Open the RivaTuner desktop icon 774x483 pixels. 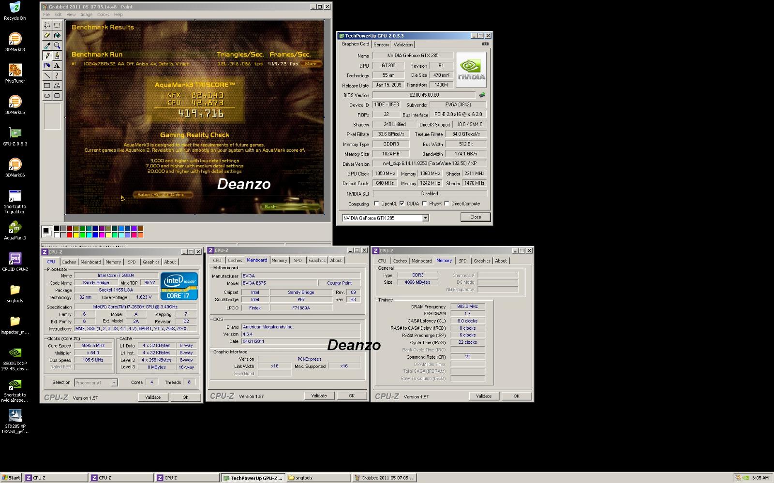15,73
